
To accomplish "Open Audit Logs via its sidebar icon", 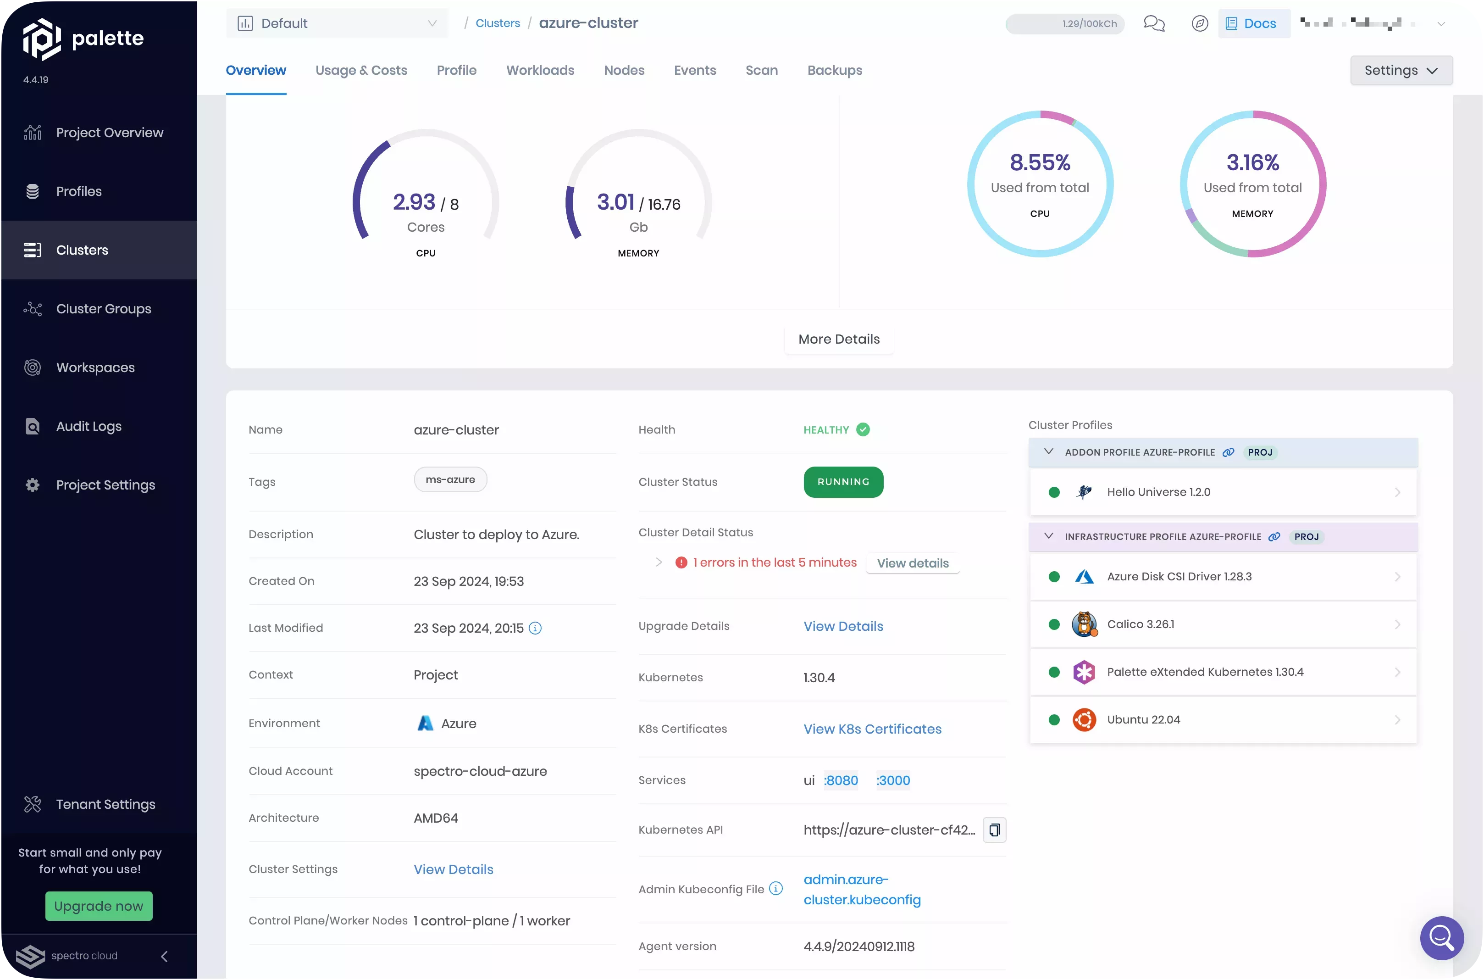I will point(33,426).
